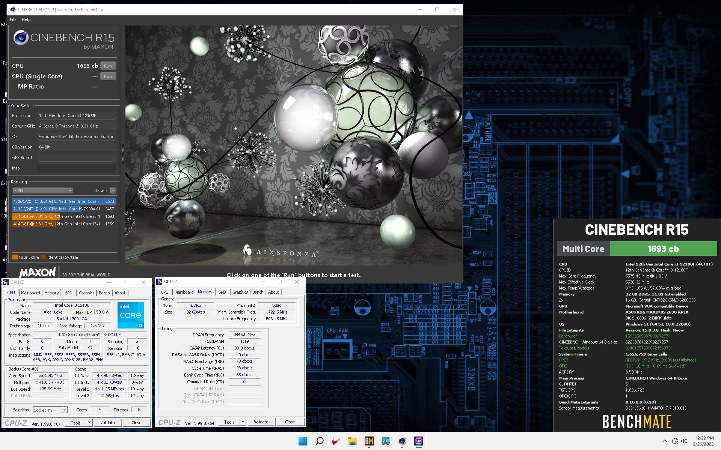Click the GFX Board field
Screen dimensions: 721x450
click(x=76, y=157)
